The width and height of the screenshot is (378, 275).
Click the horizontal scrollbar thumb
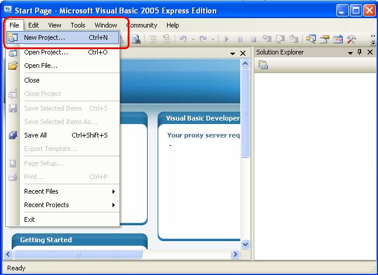click(77, 254)
